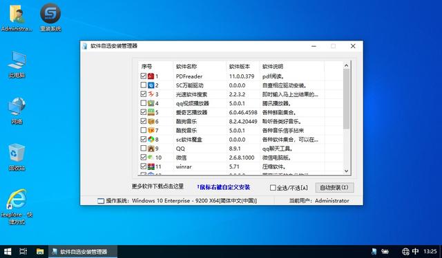Select the winrar name text

coord(184,166)
